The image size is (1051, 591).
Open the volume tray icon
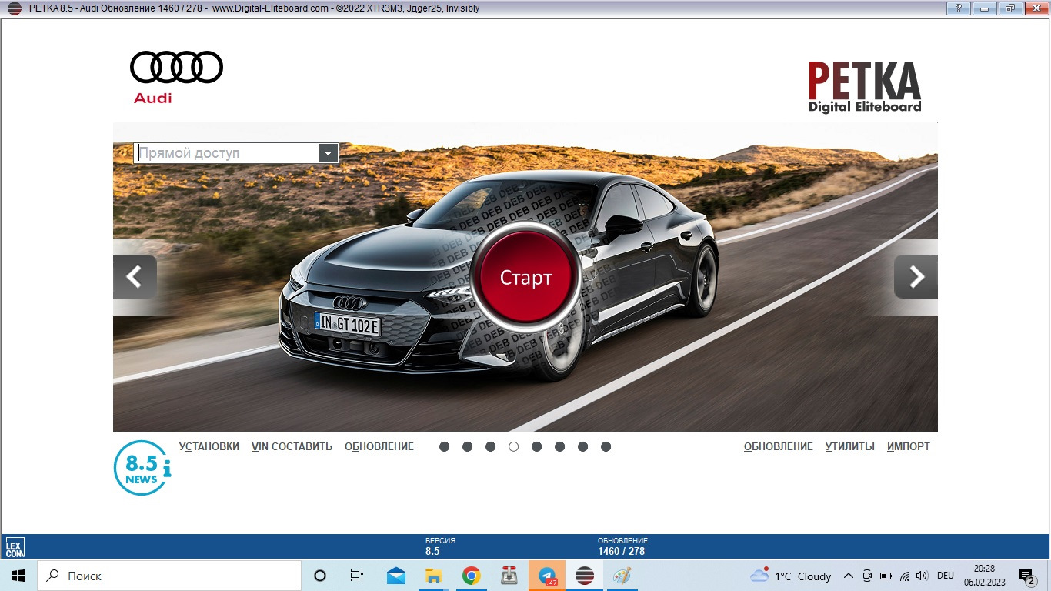click(x=923, y=576)
